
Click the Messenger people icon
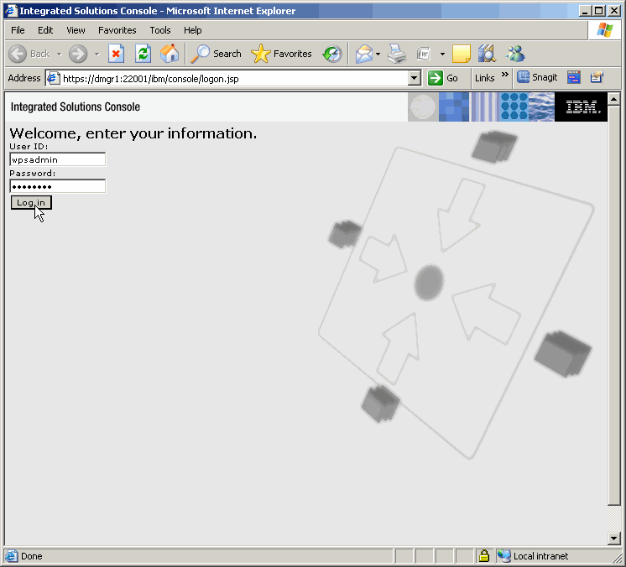pyautogui.click(x=515, y=54)
